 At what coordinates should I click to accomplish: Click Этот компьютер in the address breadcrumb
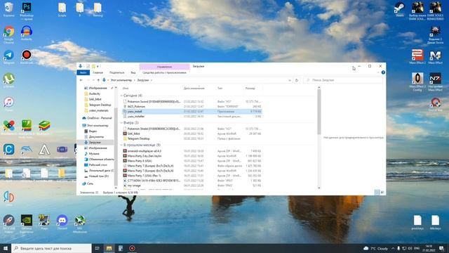click(121, 80)
